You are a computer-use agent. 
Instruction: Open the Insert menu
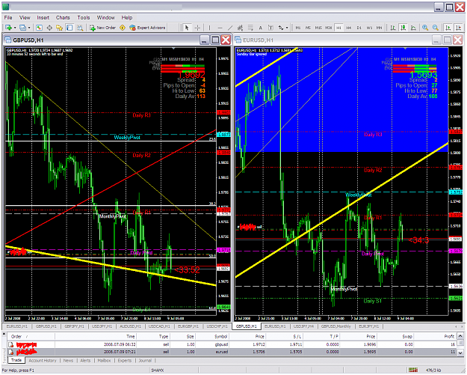(x=43, y=18)
